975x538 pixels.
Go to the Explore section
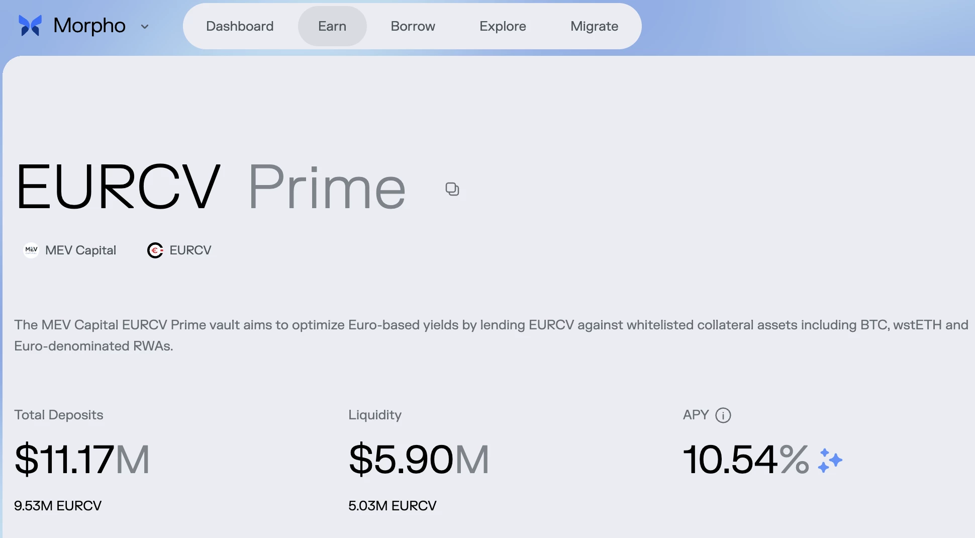coord(503,26)
